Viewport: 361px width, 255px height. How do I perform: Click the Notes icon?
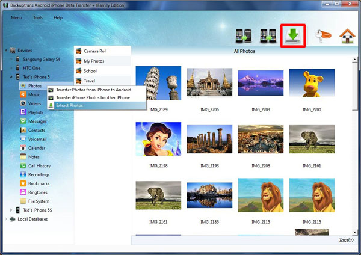point(23,157)
